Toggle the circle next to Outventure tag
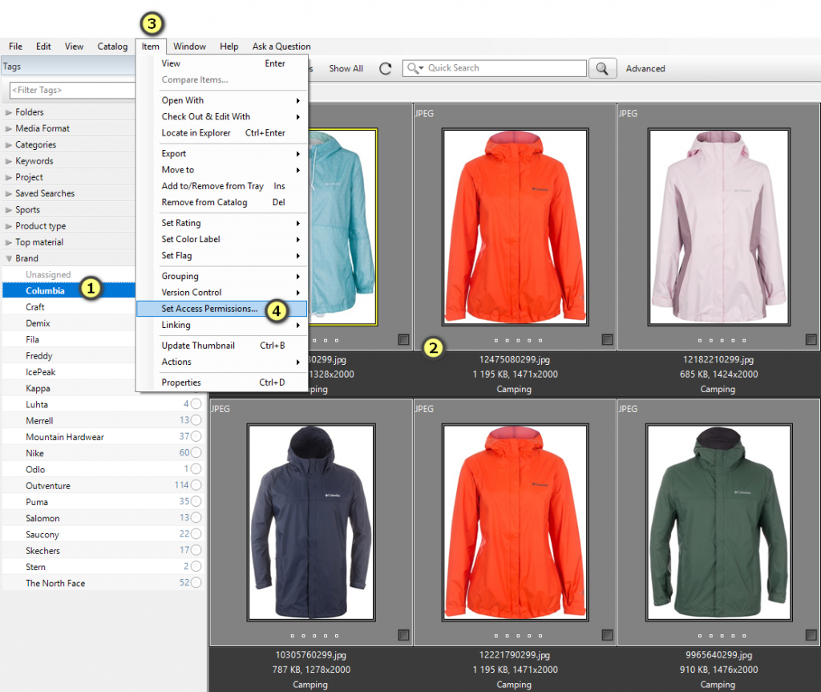821x692 pixels. [196, 486]
